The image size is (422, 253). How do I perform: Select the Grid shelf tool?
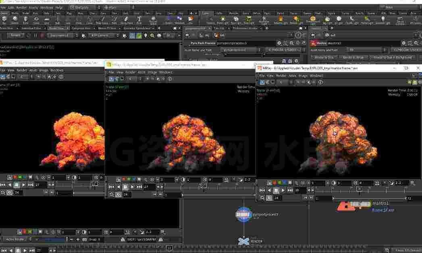(47, 20)
